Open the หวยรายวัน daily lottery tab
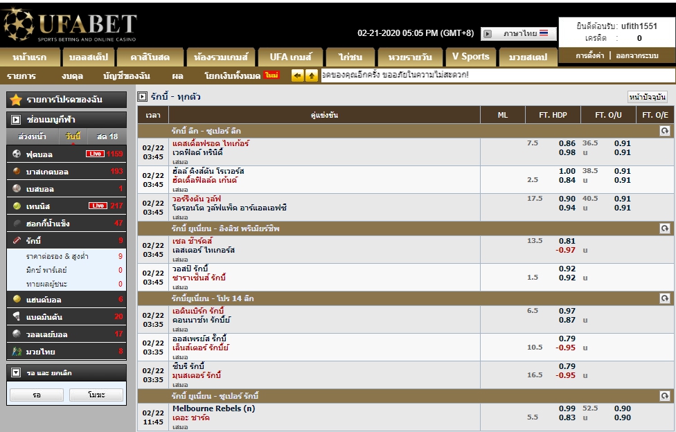 coord(410,57)
